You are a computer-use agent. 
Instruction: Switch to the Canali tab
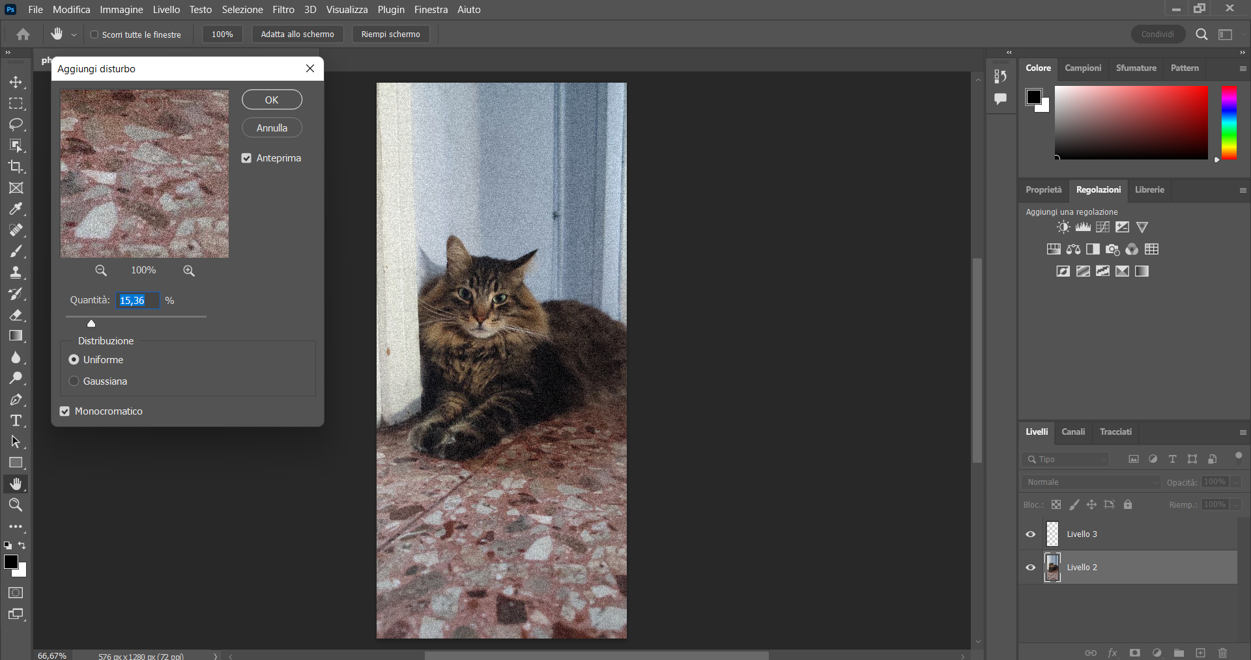coord(1072,432)
